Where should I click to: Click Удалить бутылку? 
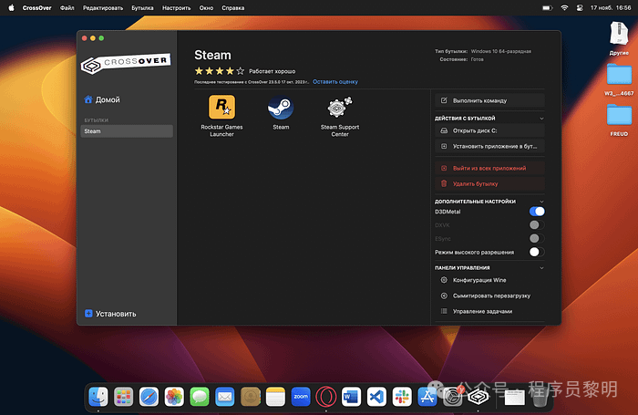coord(489,183)
